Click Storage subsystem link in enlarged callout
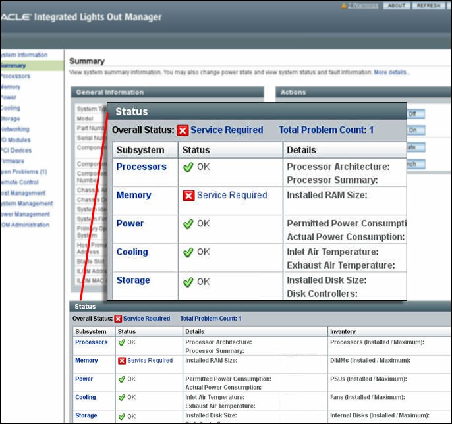This screenshot has height=424, width=452. coord(133,280)
